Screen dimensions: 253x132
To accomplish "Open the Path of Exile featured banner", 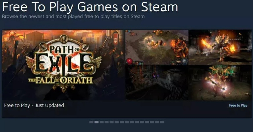I will coord(64,65).
